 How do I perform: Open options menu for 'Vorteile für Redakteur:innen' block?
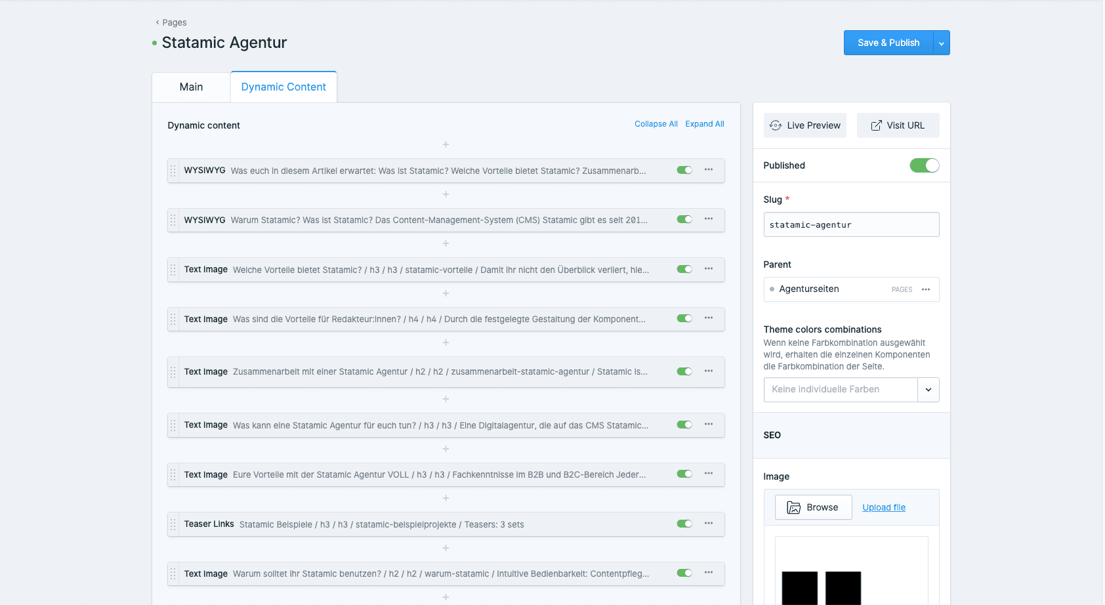(709, 318)
